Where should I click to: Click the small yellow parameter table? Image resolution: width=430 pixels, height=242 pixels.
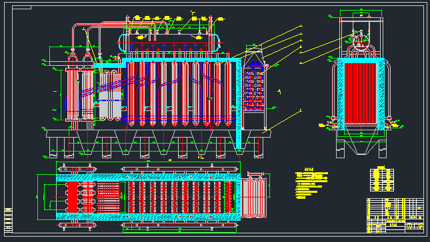[382, 180]
